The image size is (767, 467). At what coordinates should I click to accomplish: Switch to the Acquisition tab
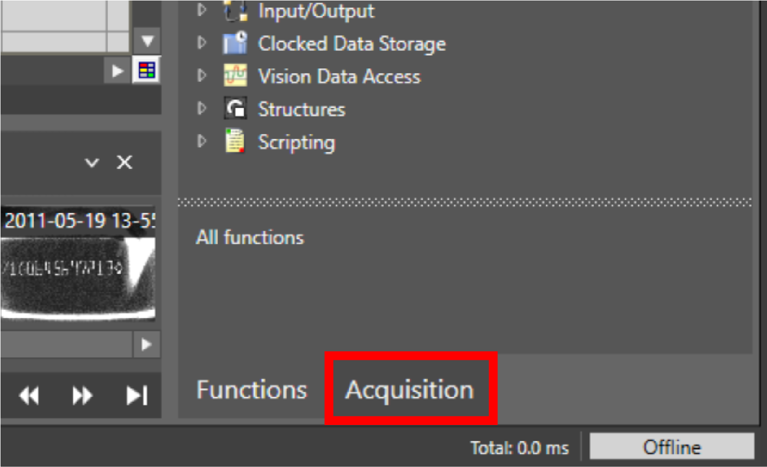(x=410, y=390)
